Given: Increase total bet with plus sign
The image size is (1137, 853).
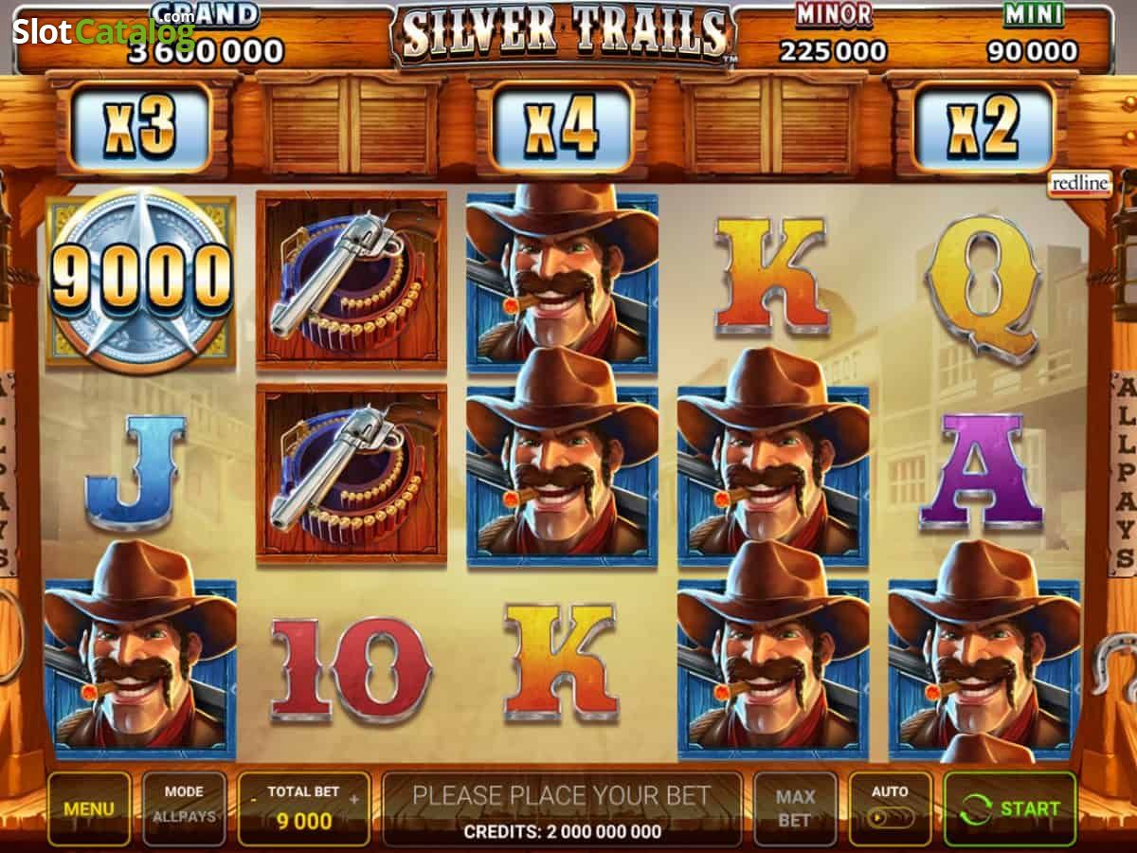Looking at the screenshot, I should 354,799.
